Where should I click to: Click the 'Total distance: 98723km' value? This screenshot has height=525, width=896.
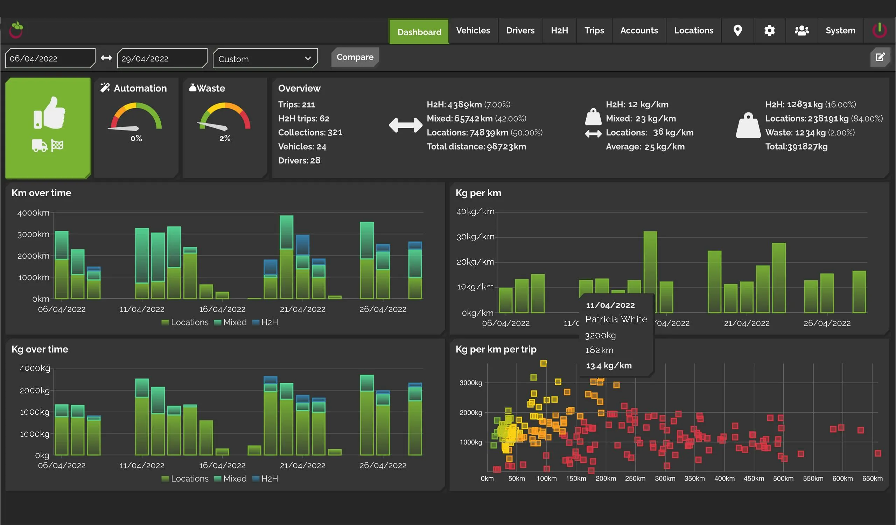(x=476, y=146)
